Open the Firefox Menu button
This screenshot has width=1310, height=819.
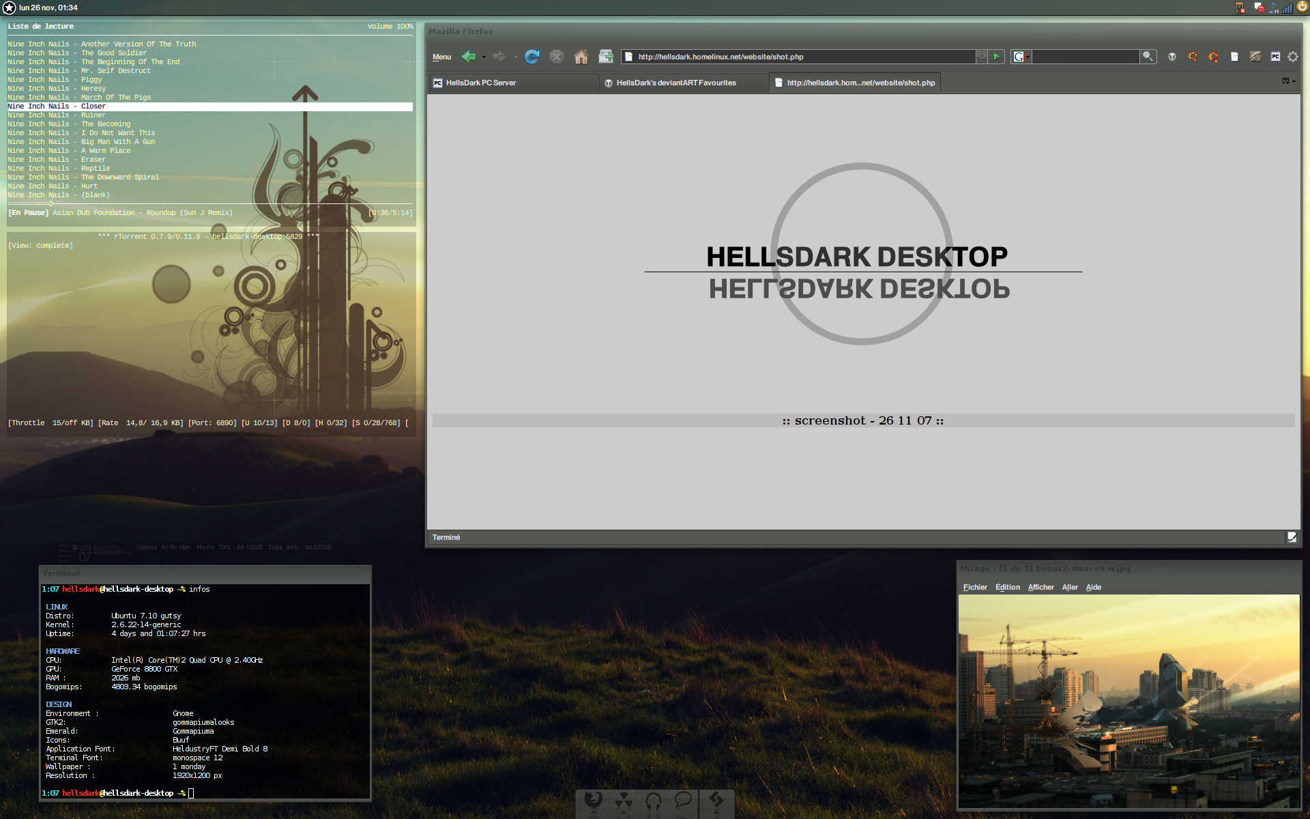(x=441, y=57)
